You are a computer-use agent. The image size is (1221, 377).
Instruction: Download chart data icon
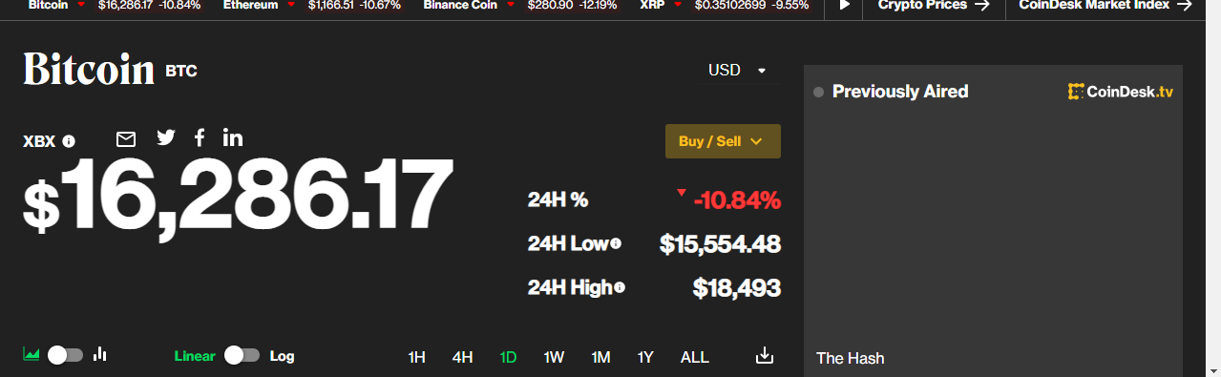pyautogui.click(x=764, y=356)
